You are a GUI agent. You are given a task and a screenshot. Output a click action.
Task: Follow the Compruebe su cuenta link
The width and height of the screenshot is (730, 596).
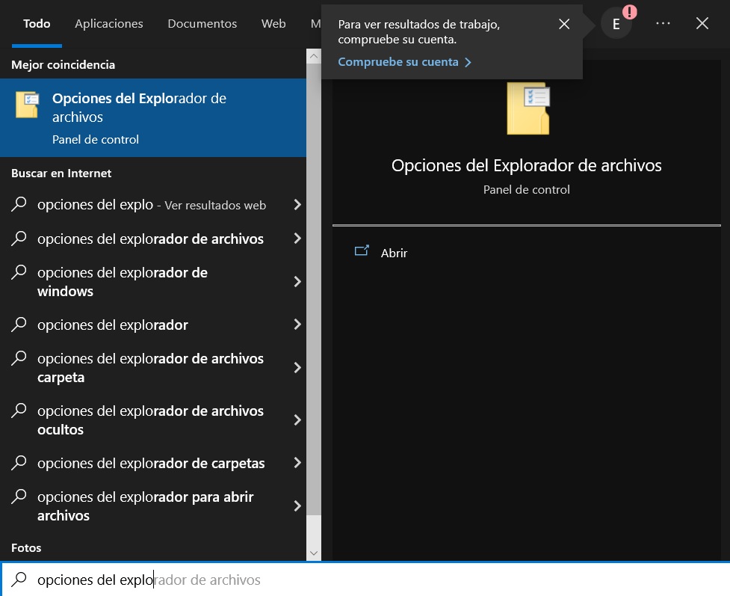click(404, 62)
